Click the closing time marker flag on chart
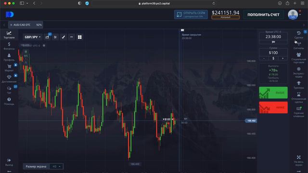 (x=182, y=30)
